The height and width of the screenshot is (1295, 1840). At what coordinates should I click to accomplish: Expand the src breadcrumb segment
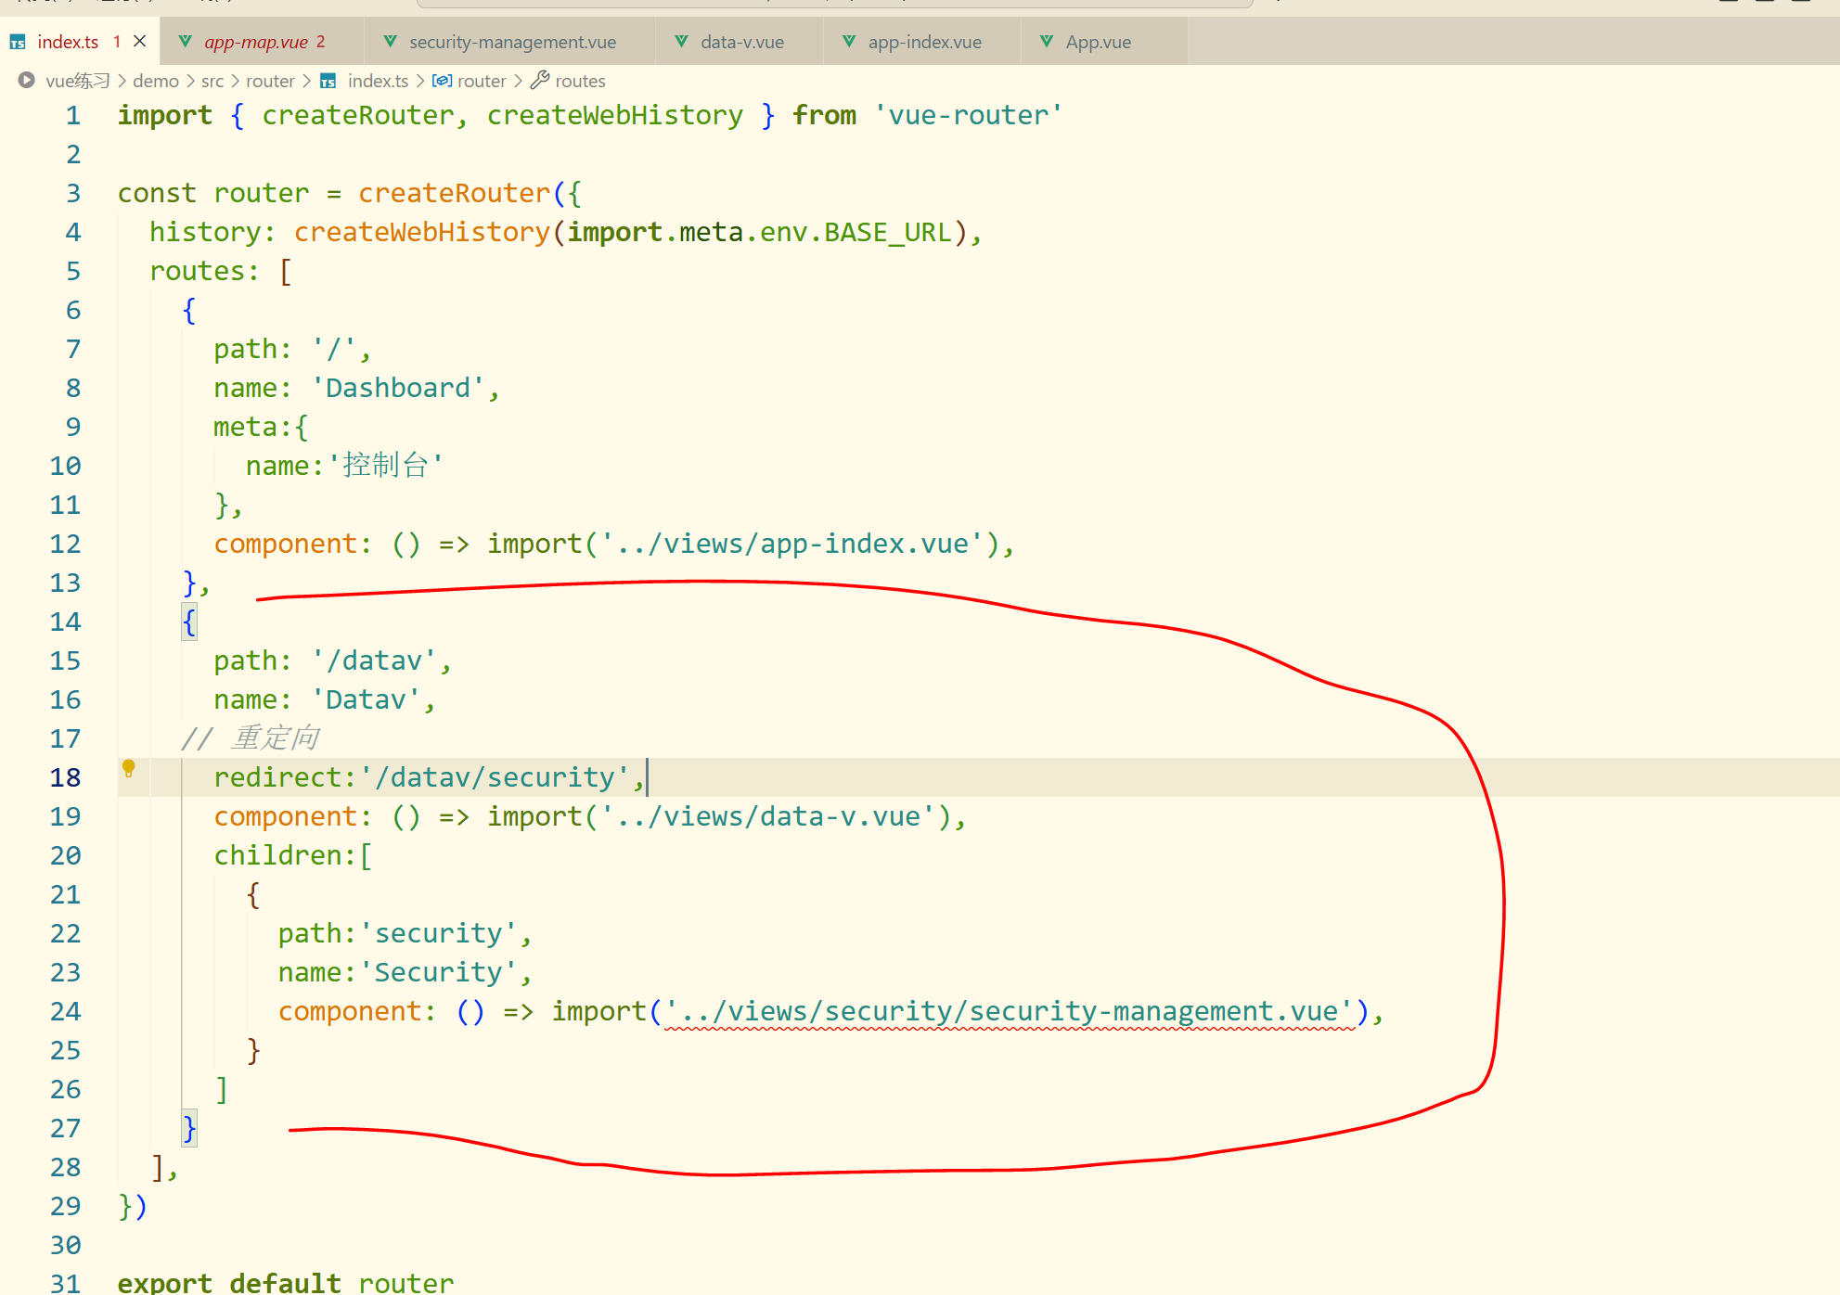point(212,82)
